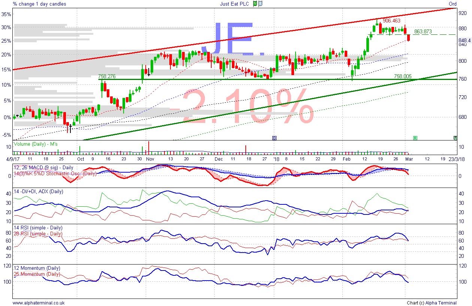Viewport: 472px width, 306px height.
Task: Click the 14 RSI (simple - Daily) label
Action: coord(38,228)
